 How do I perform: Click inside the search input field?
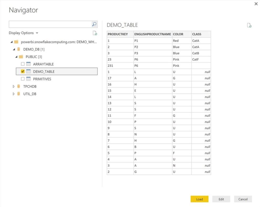tap(50, 24)
